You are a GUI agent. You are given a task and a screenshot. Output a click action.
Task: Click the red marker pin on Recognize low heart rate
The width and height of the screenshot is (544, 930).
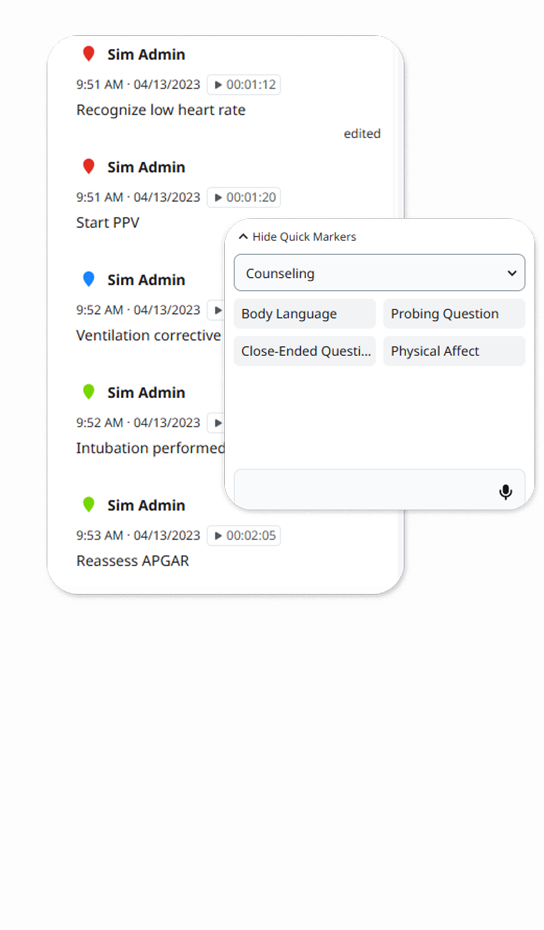click(x=88, y=53)
